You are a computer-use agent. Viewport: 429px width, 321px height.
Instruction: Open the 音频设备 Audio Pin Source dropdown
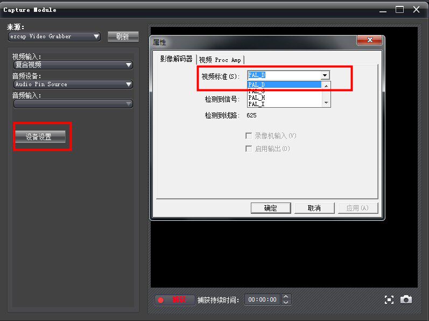[73, 84]
